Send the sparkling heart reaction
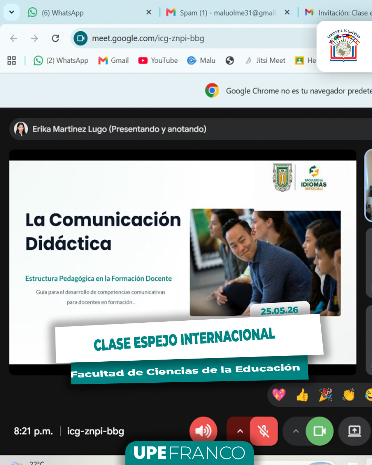This screenshot has height=465, width=372. (x=279, y=394)
